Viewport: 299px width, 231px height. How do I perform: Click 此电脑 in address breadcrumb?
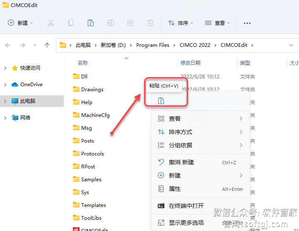coord(83,45)
